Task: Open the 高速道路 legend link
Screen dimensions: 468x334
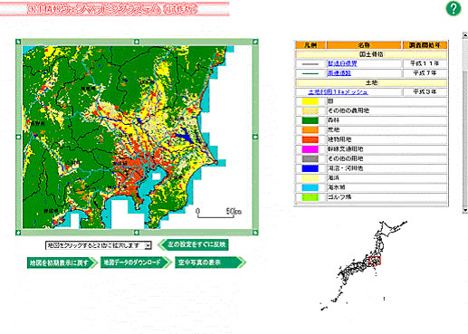Action: click(x=339, y=73)
